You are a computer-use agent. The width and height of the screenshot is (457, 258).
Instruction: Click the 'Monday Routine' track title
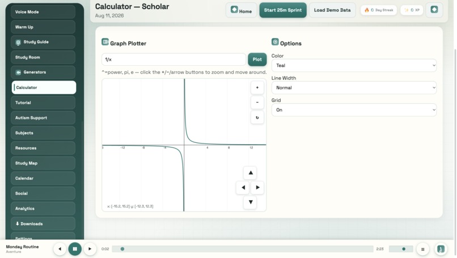[23, 247]
